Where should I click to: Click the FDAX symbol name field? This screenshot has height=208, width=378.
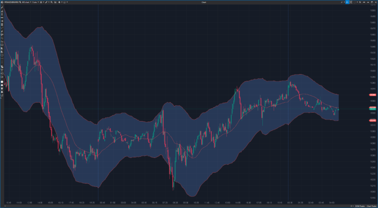pyautogui.click(x=9, y=3)
